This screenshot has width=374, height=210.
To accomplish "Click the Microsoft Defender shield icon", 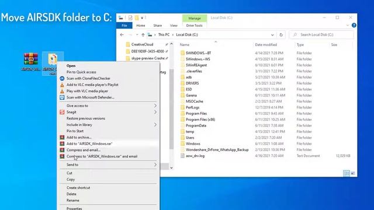I will click(62, 97).
